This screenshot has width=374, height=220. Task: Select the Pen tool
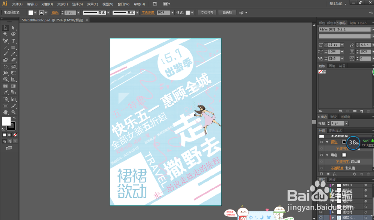tap(6, 41)
